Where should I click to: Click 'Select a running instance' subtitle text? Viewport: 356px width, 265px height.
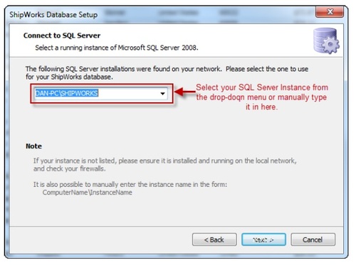[x=117, y=48]
